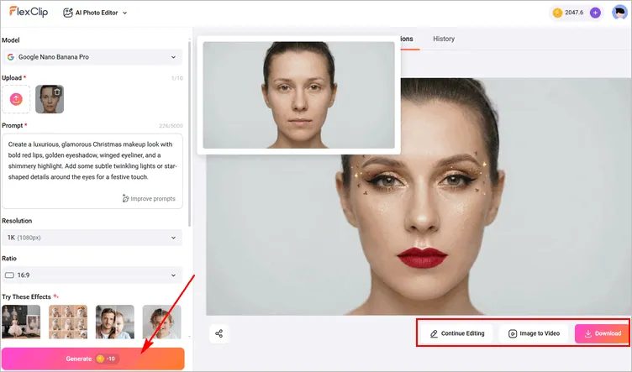Choose the first effect thumbnail with girl in dress
The image size is (632, 372).
point(21,322)
